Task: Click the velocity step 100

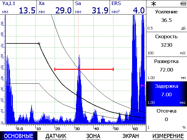Action: [150, 53]
